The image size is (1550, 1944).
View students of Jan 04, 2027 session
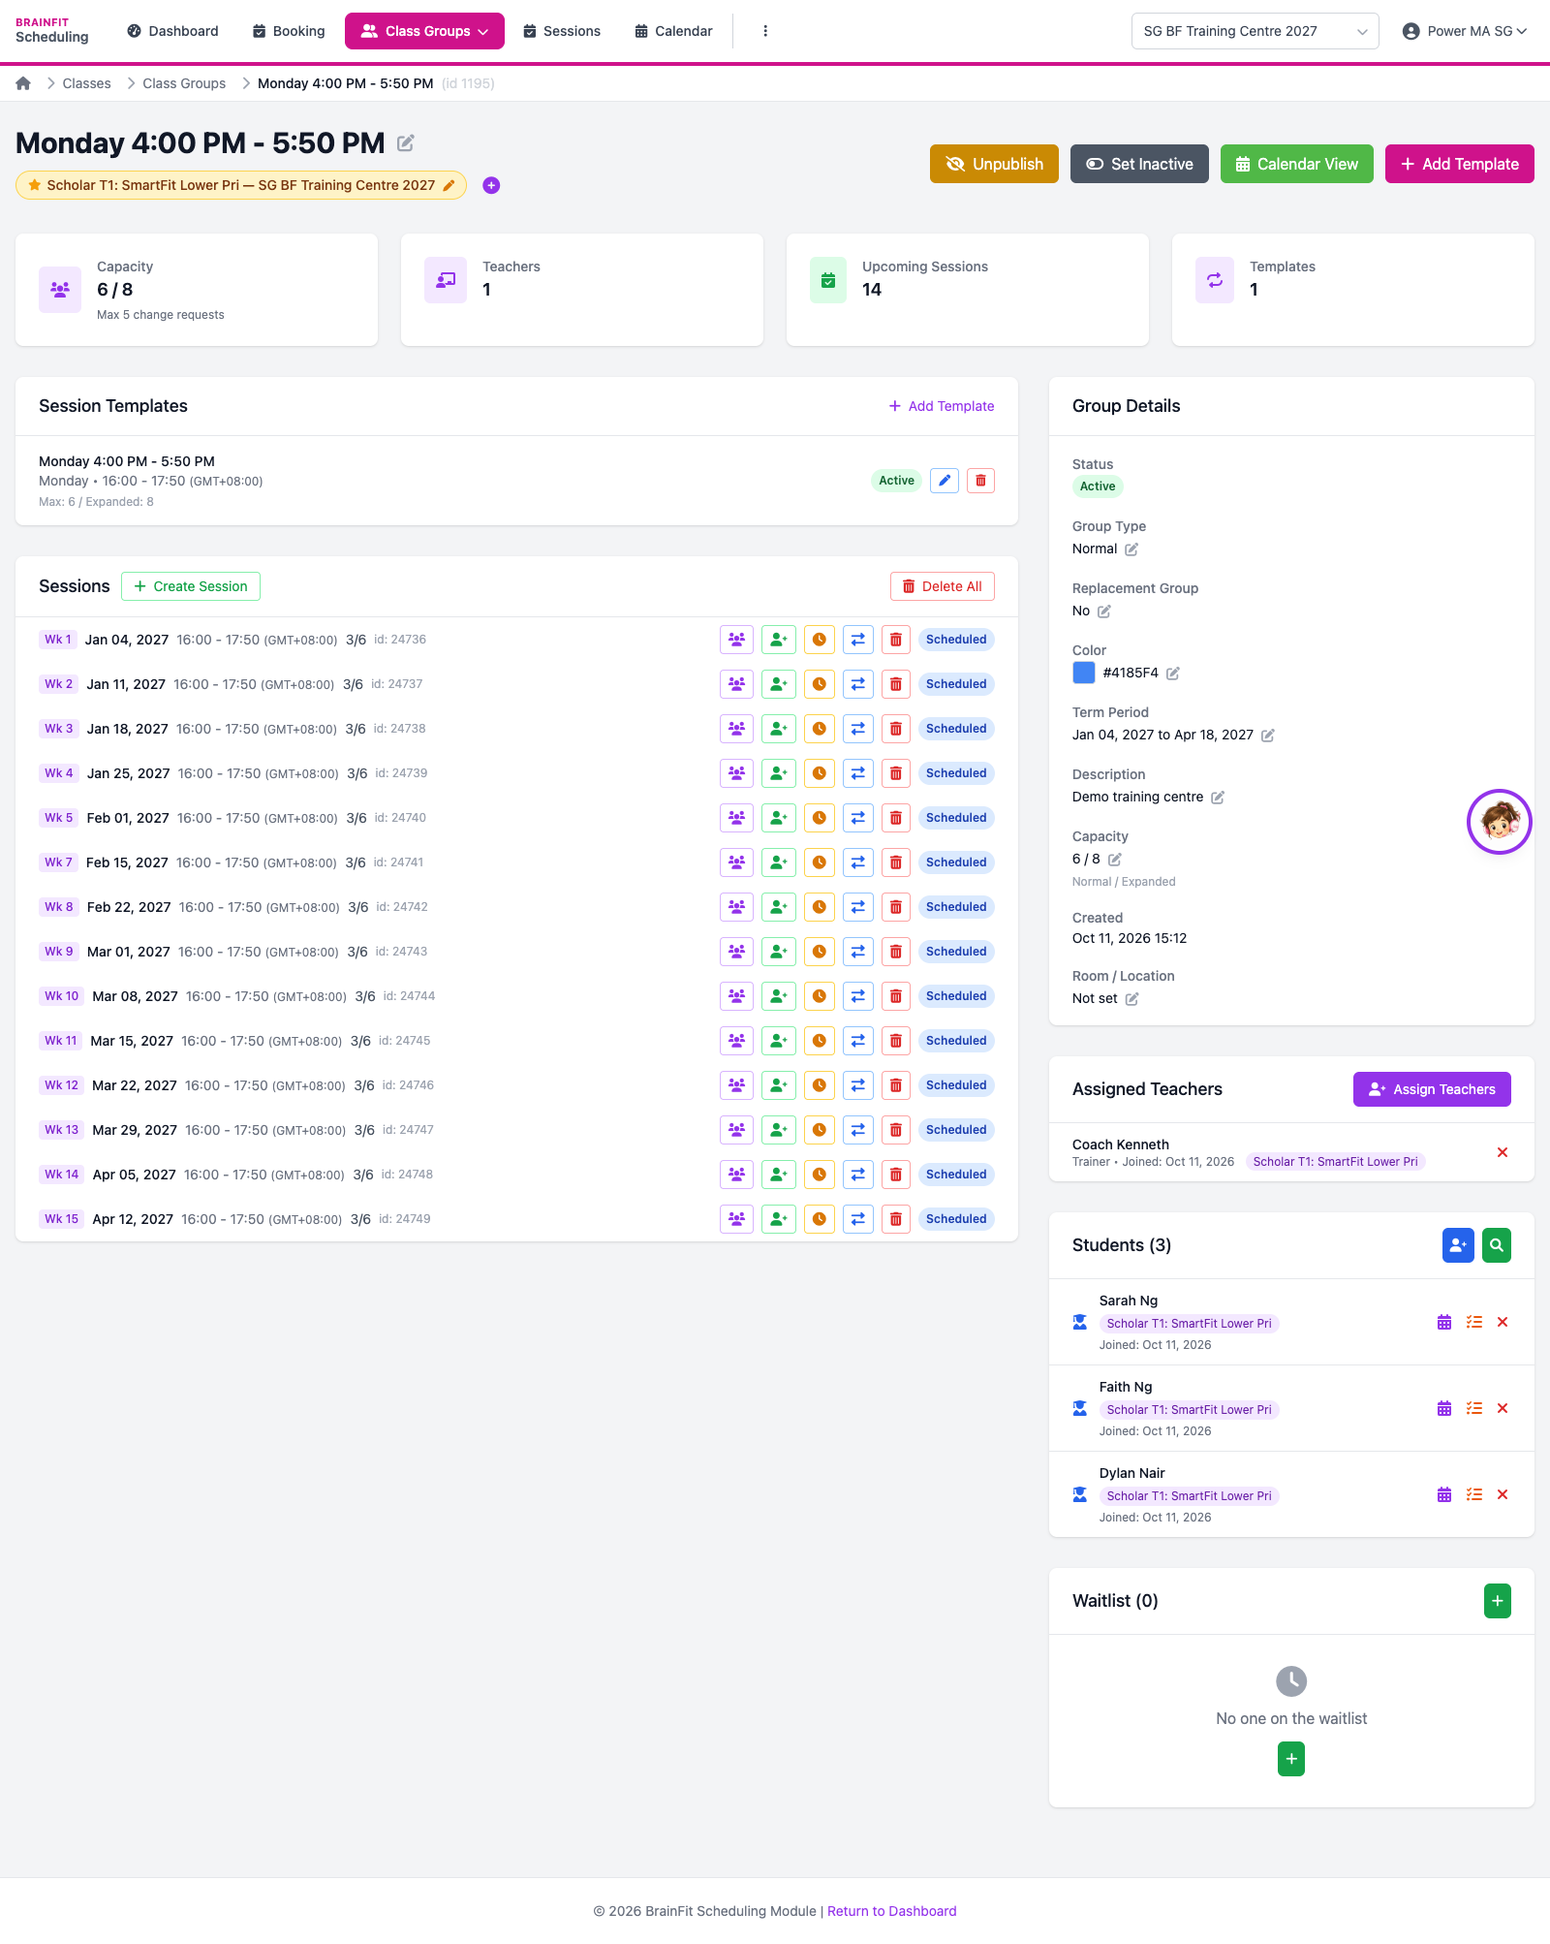(737, 640)
